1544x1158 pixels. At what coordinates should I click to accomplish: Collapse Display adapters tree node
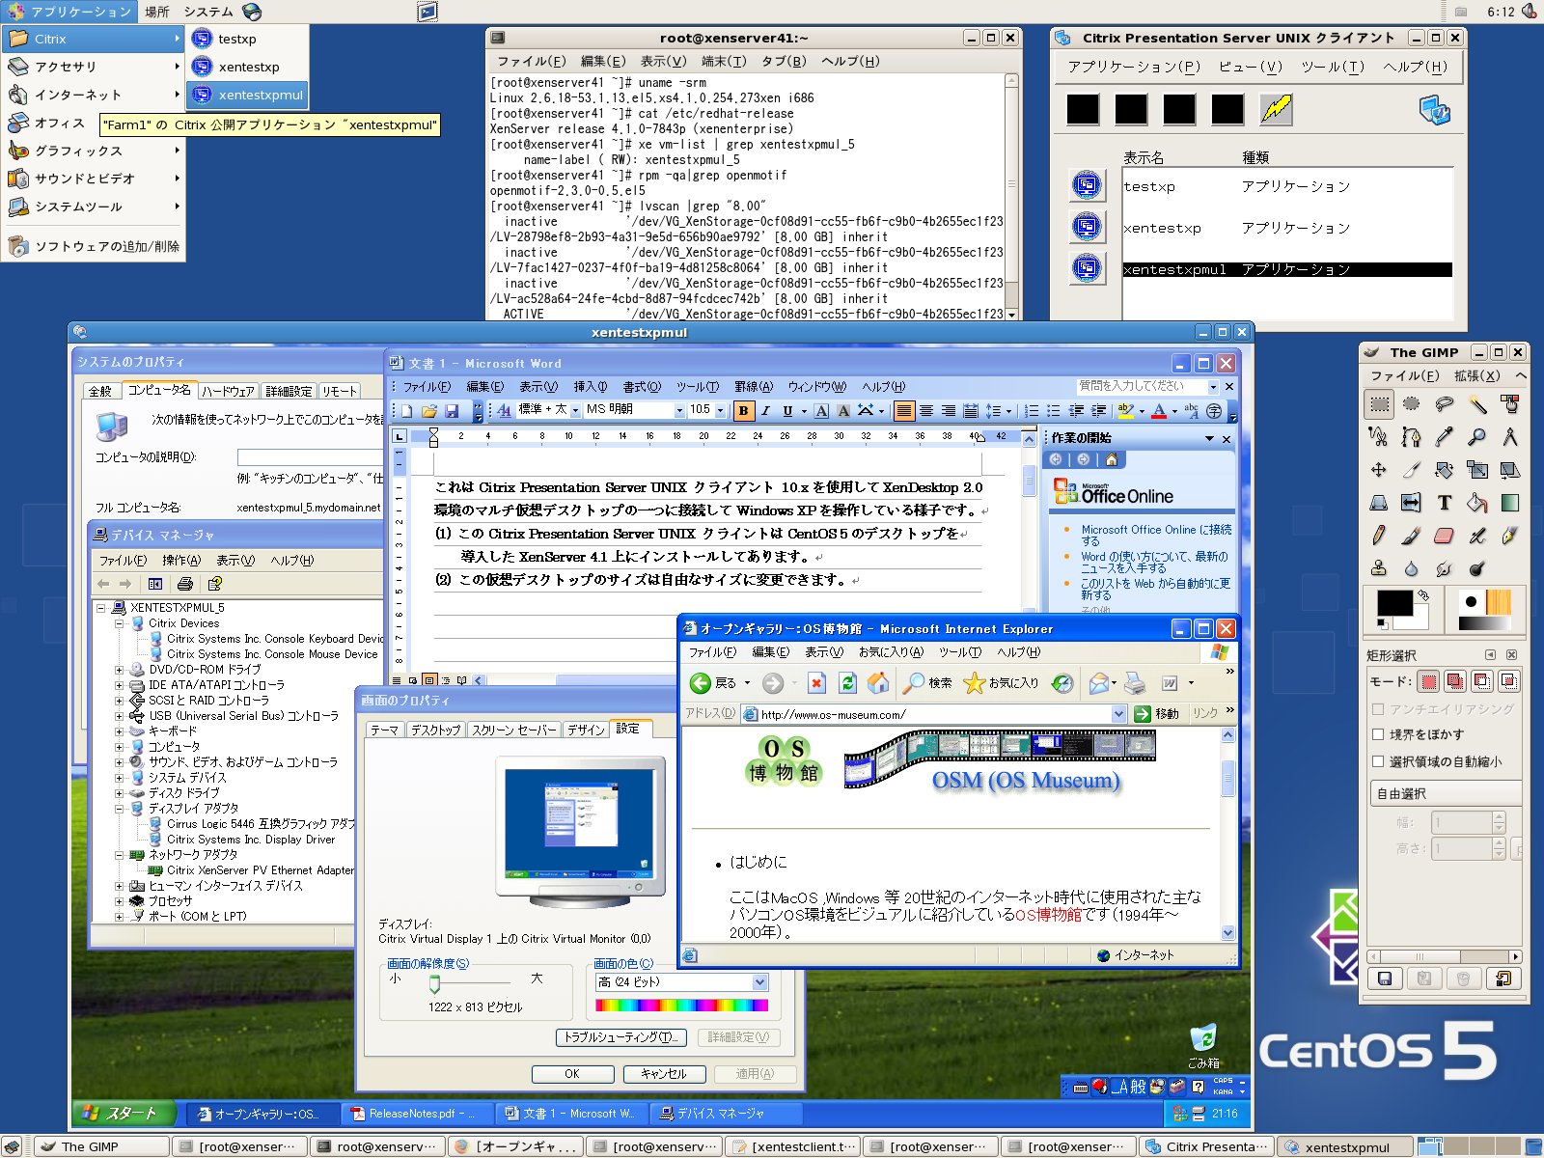click(120, 809)
